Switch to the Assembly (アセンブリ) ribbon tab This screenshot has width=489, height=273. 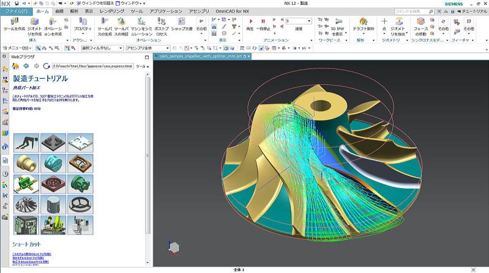coord(199,11)
